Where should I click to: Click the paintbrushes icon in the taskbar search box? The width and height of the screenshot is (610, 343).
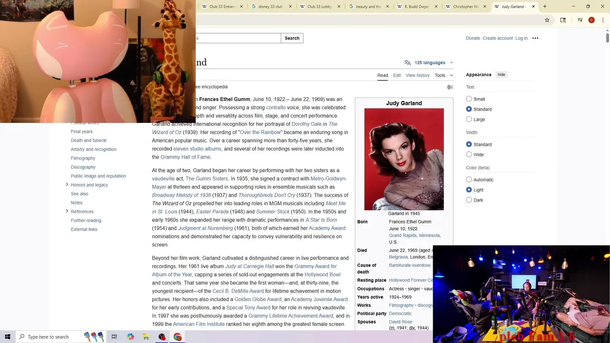tap(94, 337)
